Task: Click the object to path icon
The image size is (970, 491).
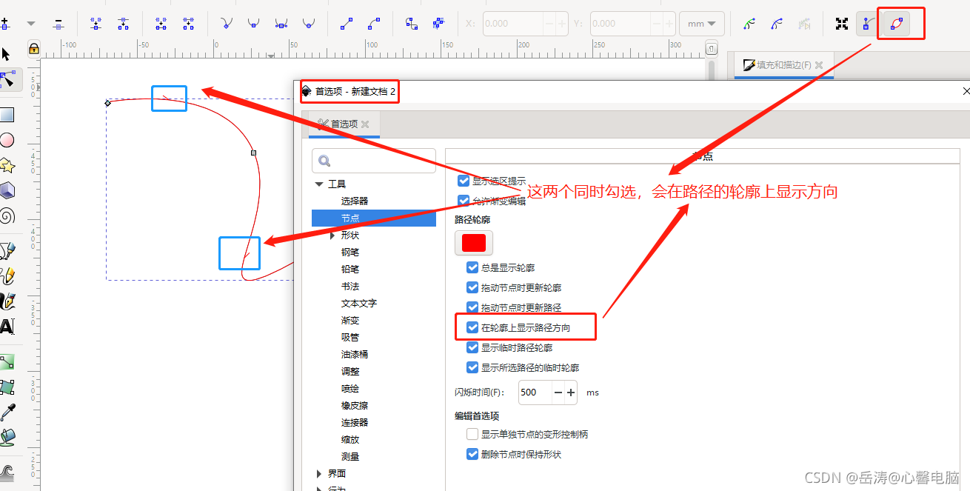Action: click(x=412, y=24)
